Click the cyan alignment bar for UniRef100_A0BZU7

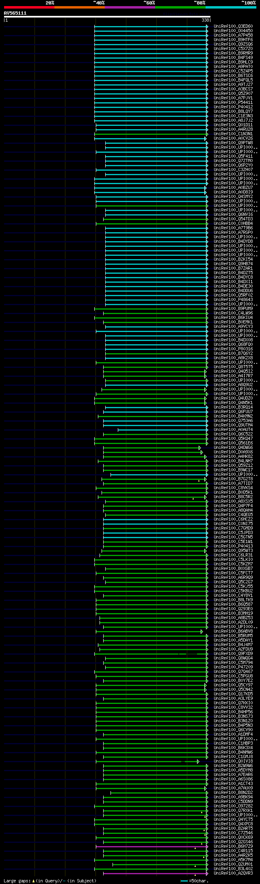click(x=150, y=188)
